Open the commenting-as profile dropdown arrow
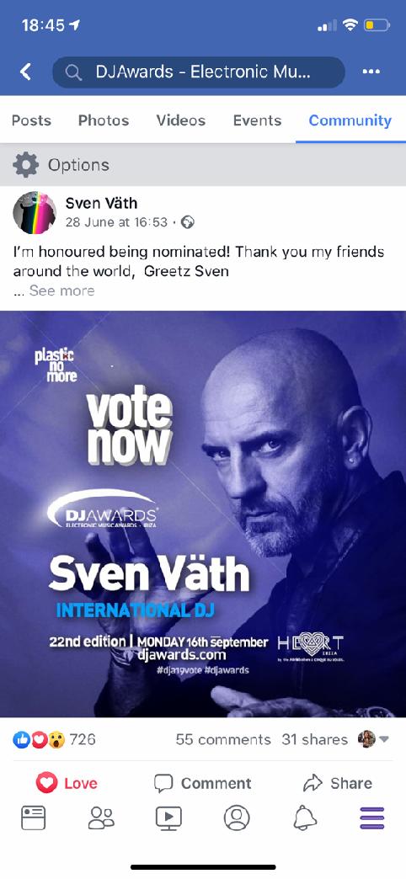 tap(384, 739)
